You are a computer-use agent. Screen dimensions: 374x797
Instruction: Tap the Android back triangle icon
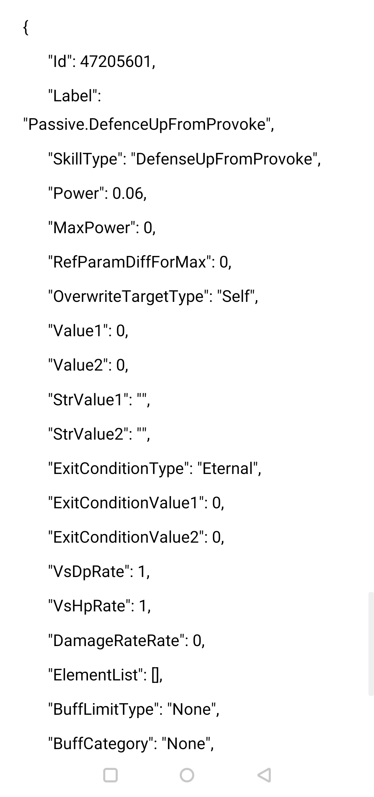coord(264,775)
